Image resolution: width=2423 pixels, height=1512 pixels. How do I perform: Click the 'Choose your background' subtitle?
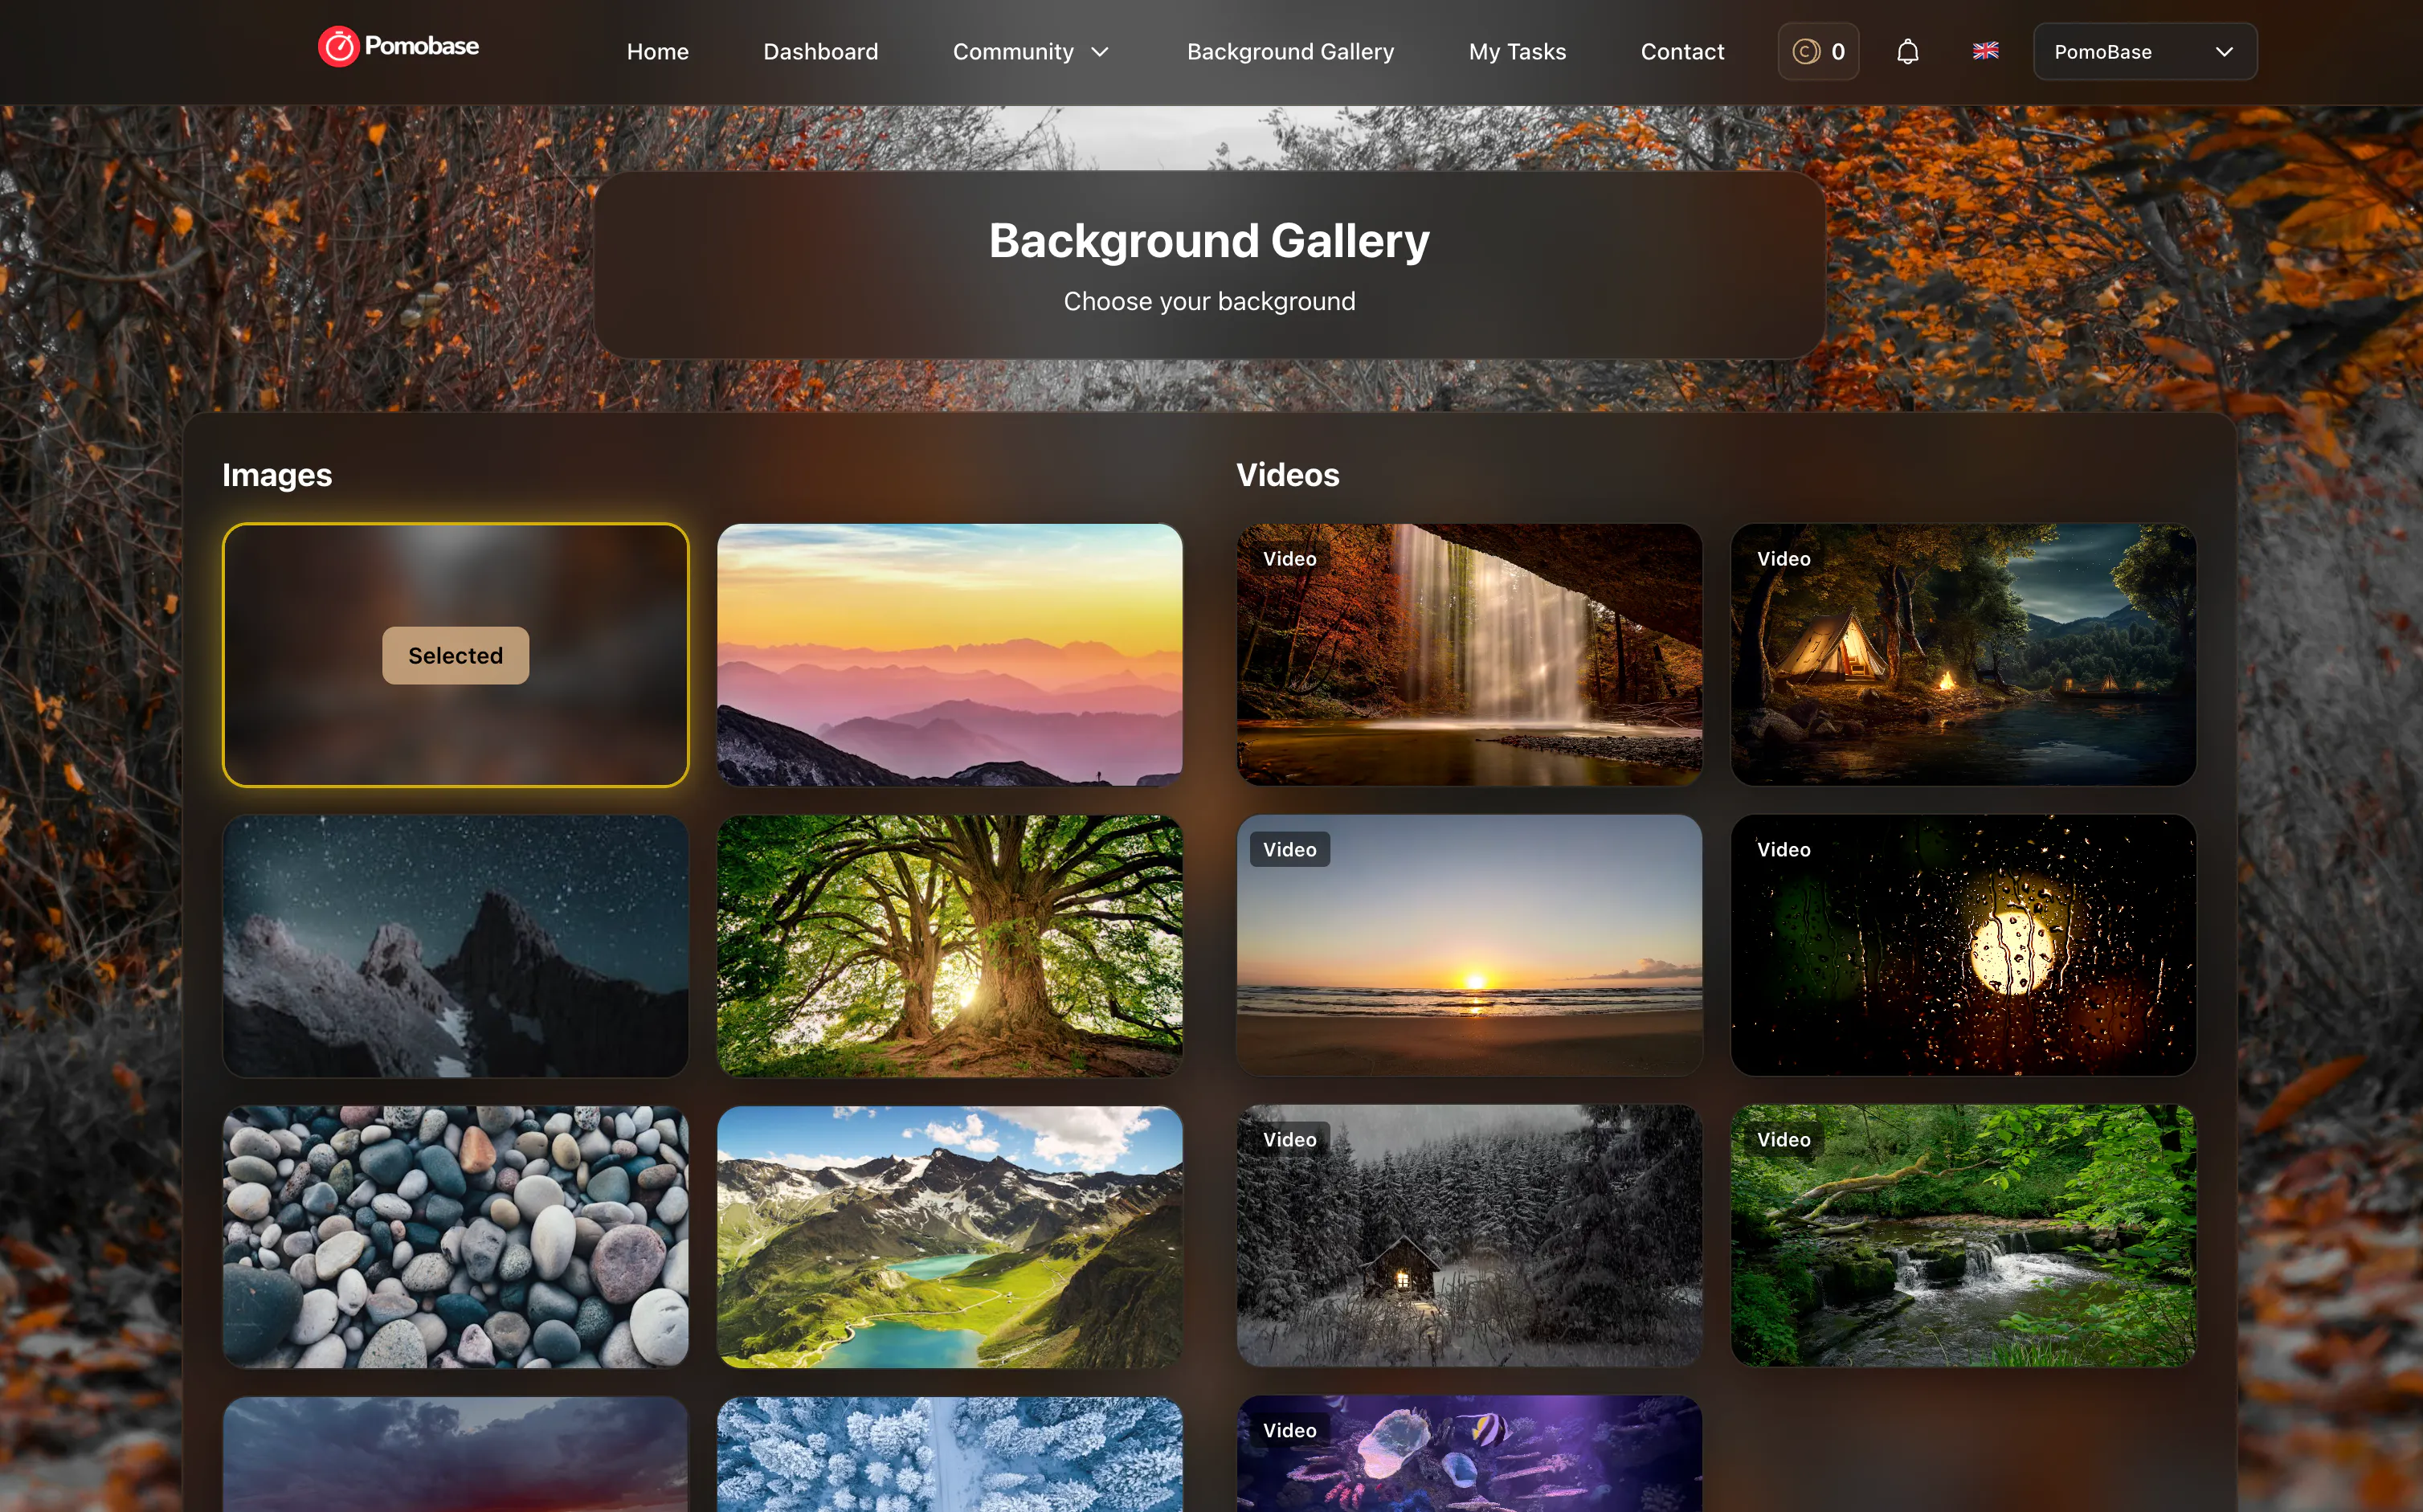click(1209, 301)
